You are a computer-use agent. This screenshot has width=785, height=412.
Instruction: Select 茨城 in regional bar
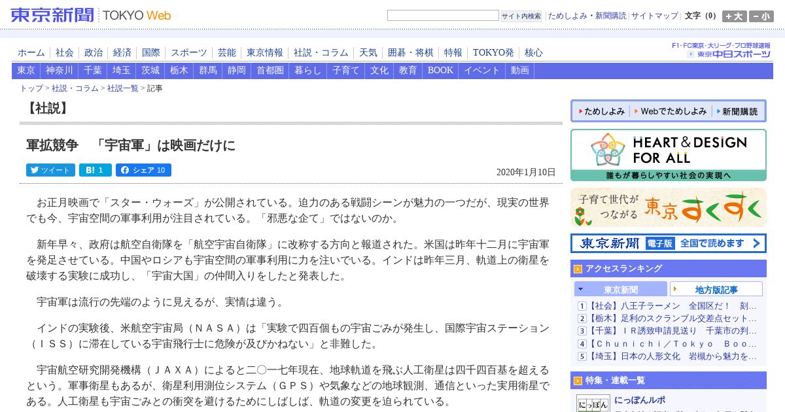[x=150, y=71]
